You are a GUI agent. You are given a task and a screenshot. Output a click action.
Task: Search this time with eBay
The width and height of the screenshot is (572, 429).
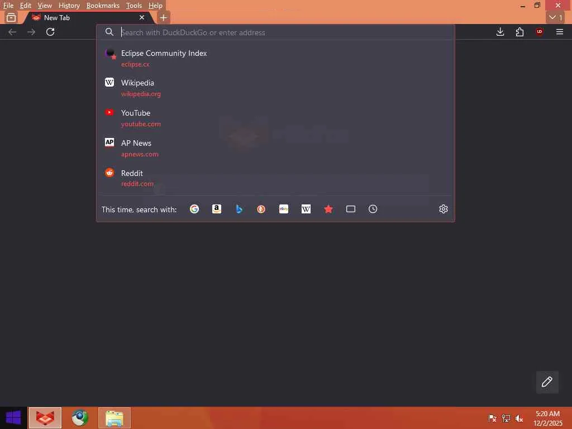click(283, 209)
